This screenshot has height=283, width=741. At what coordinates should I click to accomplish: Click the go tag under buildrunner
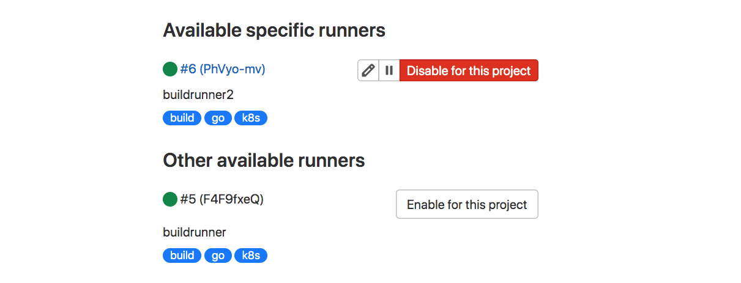[x=218, y=255]
